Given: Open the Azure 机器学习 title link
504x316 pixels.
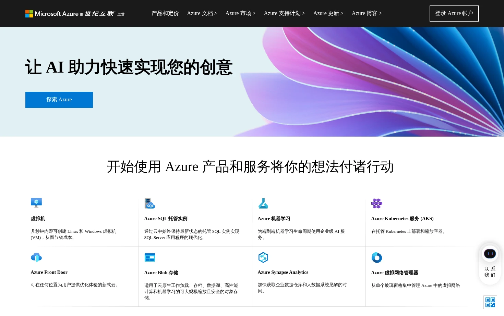Looking at the screenshot, I should pos(274,219).
